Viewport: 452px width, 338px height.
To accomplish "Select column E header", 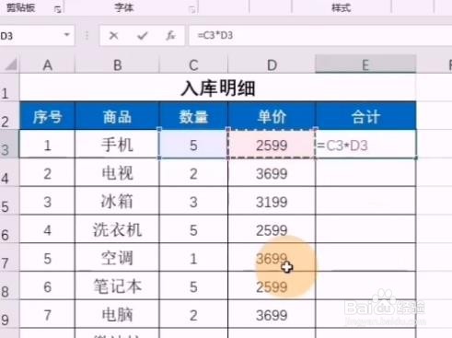I will (365, 64).
